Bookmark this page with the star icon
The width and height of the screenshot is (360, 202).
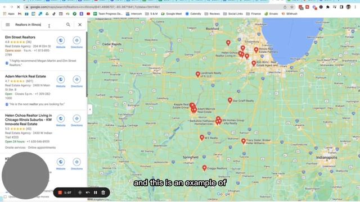292,7
